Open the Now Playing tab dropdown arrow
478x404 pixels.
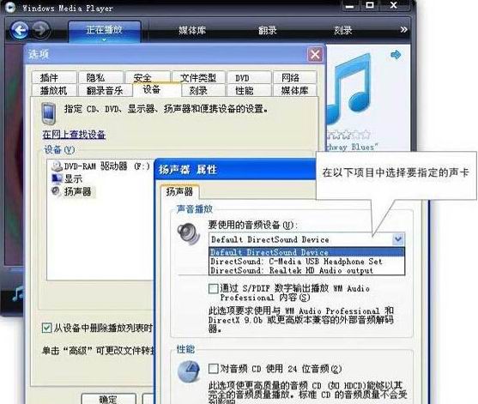tap(104, 39)
